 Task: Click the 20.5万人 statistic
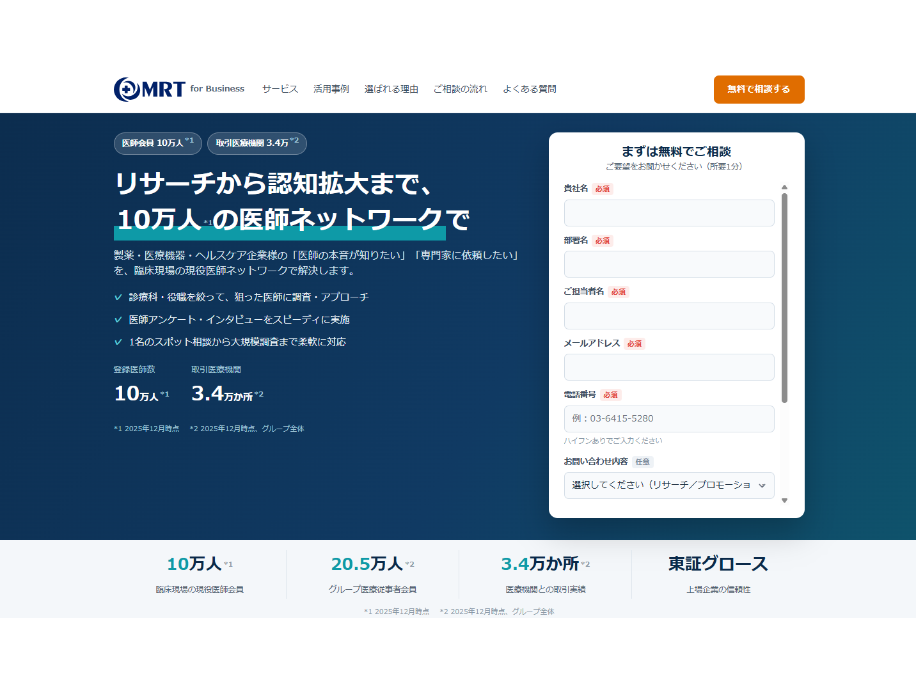pos(372,564)
